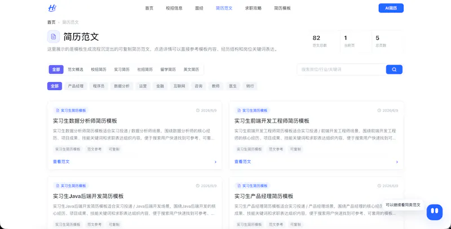This screenshot has width=451, height=229.
Task: Open 查看范文 link on 实习生前端开发工程师 card
Action: [243, 162]
